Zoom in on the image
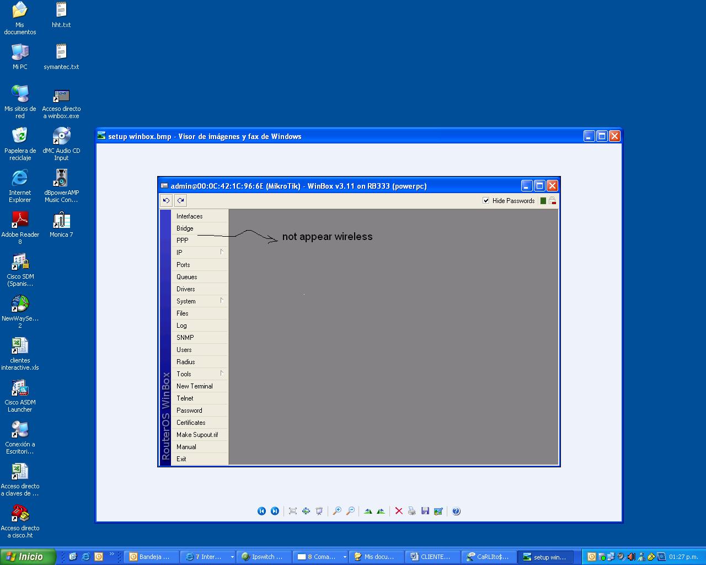 pos(337,511)
